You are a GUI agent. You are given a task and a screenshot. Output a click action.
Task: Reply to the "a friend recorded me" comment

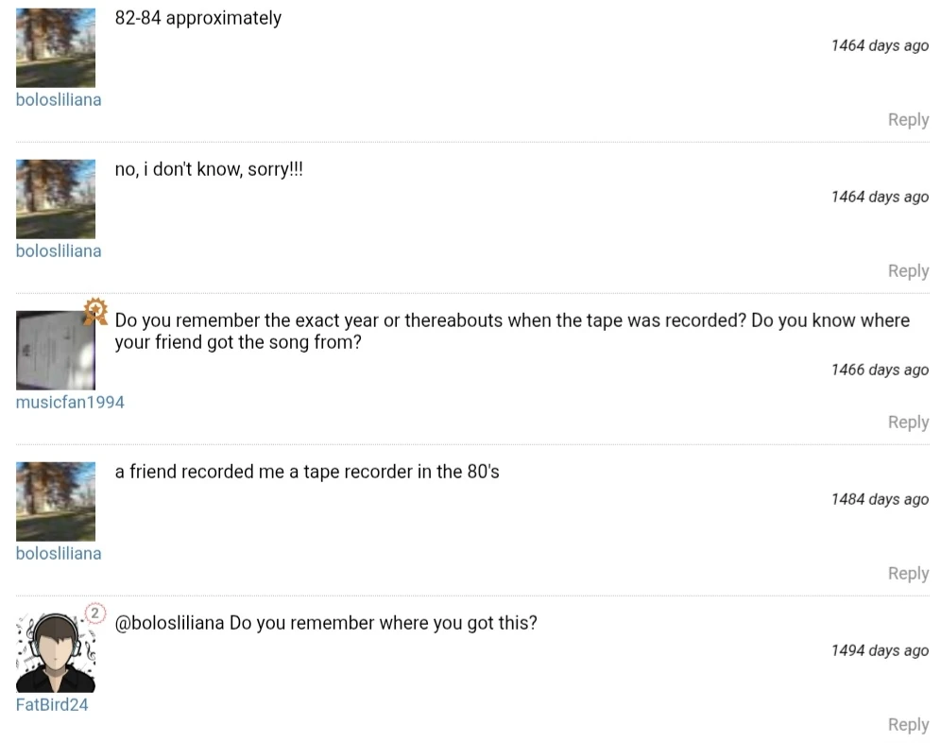(x=908, y=574)
